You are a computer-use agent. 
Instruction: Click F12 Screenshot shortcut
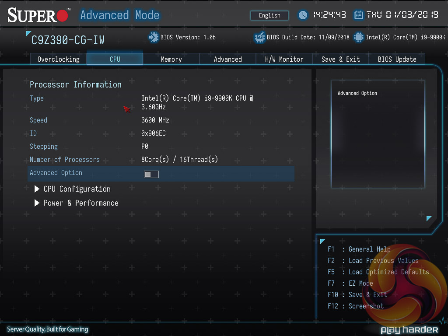356,306
